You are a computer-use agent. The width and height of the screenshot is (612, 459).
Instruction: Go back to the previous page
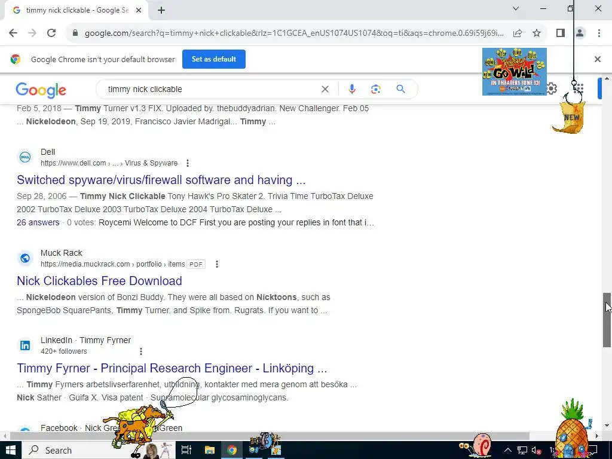click(13, 33)
